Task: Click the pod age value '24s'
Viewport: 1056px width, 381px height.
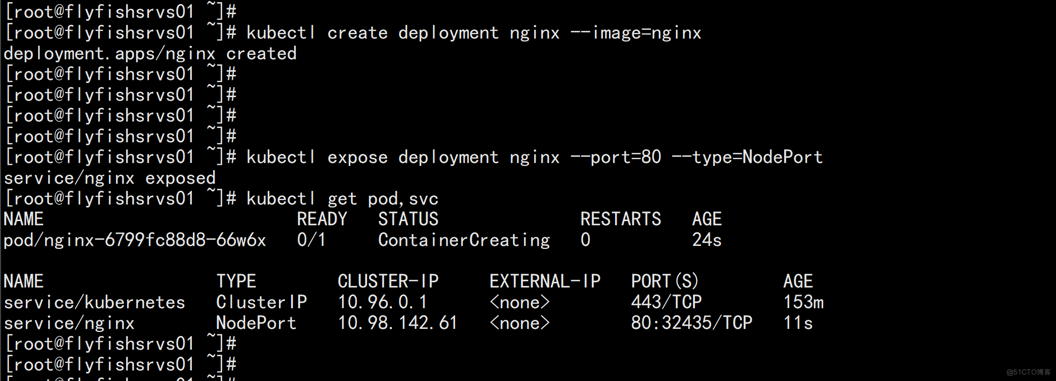Action: 707,240
